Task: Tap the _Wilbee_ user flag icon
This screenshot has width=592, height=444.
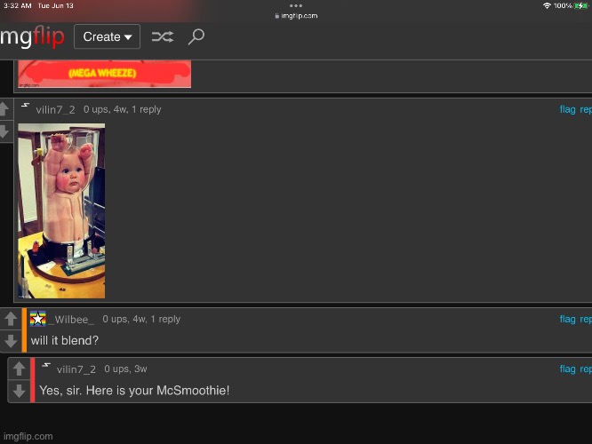Action: [37, 319]
